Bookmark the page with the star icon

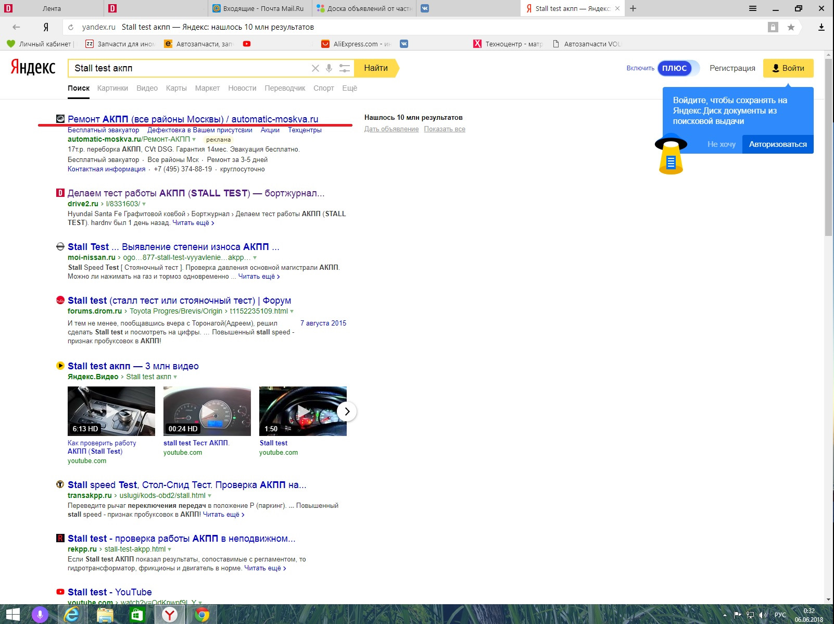click(791, 27)
